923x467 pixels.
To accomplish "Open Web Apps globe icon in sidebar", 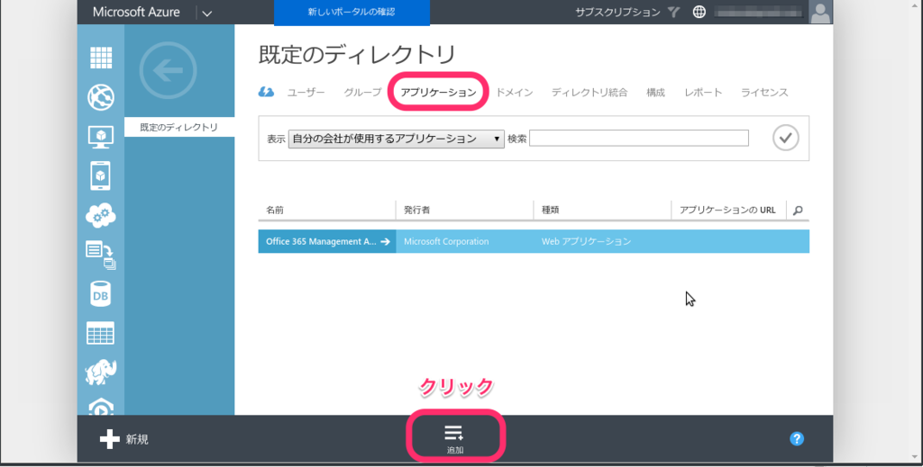I will point(101,97).
